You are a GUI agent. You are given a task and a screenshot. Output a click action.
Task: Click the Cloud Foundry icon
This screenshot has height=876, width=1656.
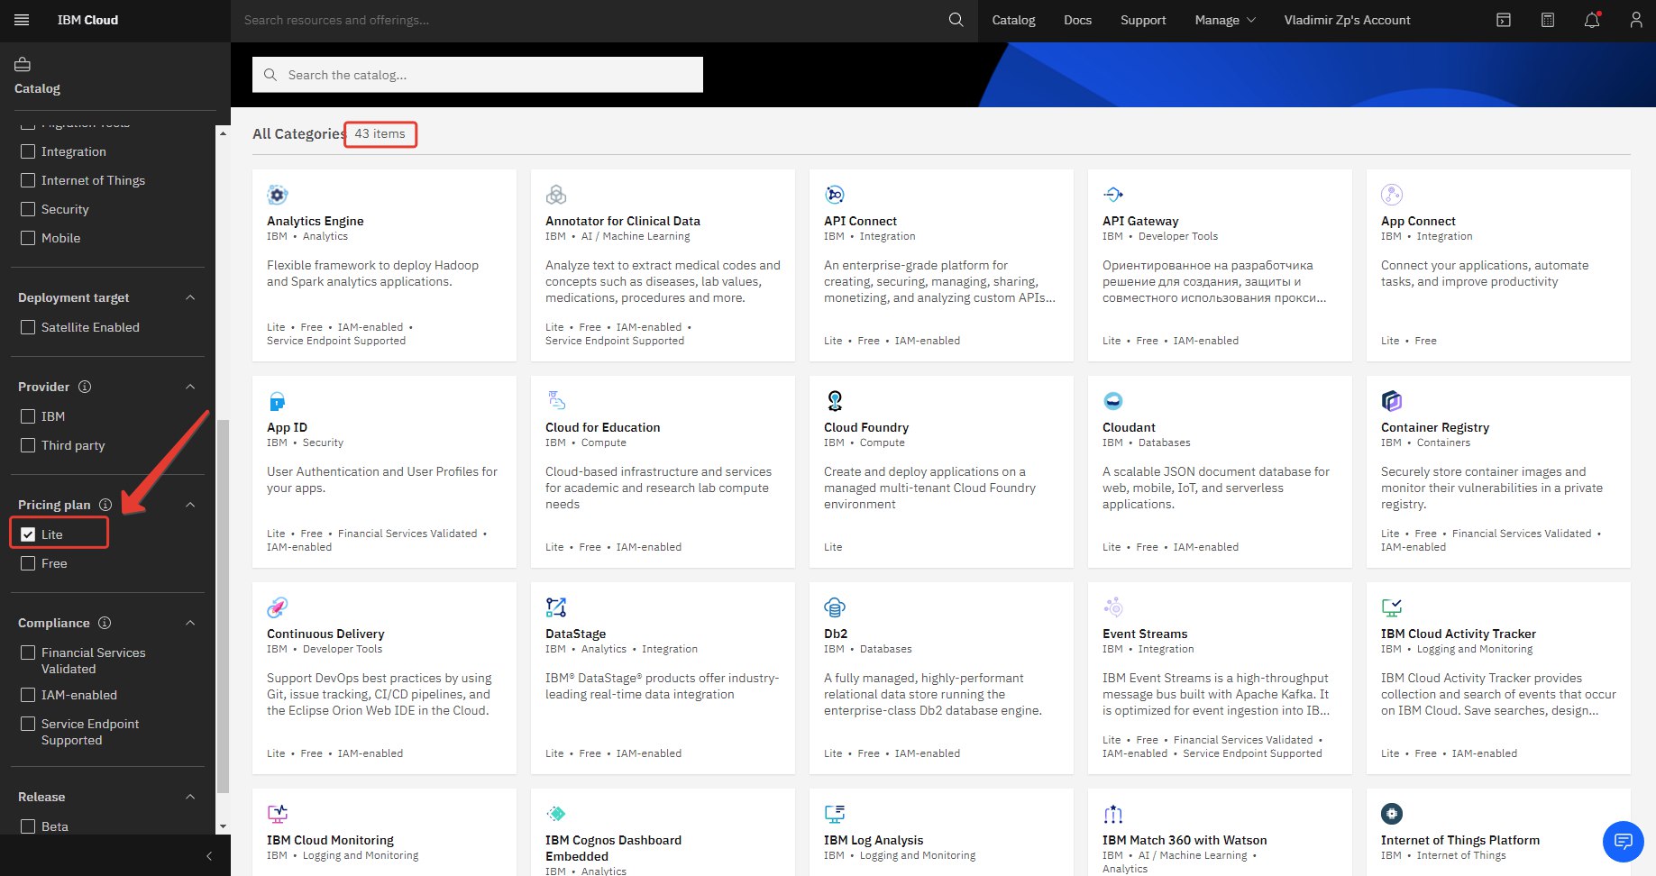click(x=835, y=401)
